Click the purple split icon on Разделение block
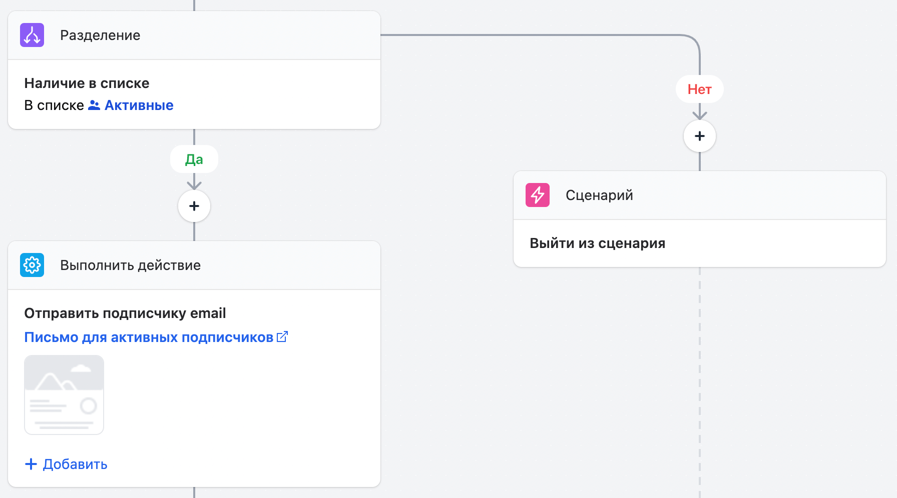This screenshot has height=498, width=897. click(32, 35)
